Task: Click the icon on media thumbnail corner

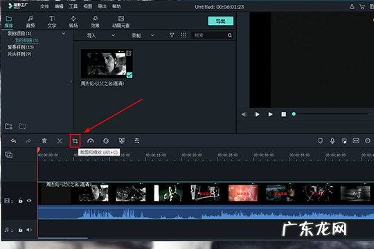Action: [x=129, y=53]
